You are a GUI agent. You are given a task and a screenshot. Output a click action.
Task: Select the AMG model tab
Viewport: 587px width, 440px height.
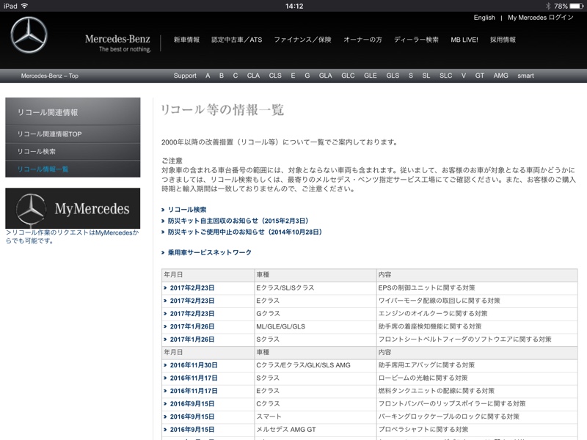click(500, 76)
